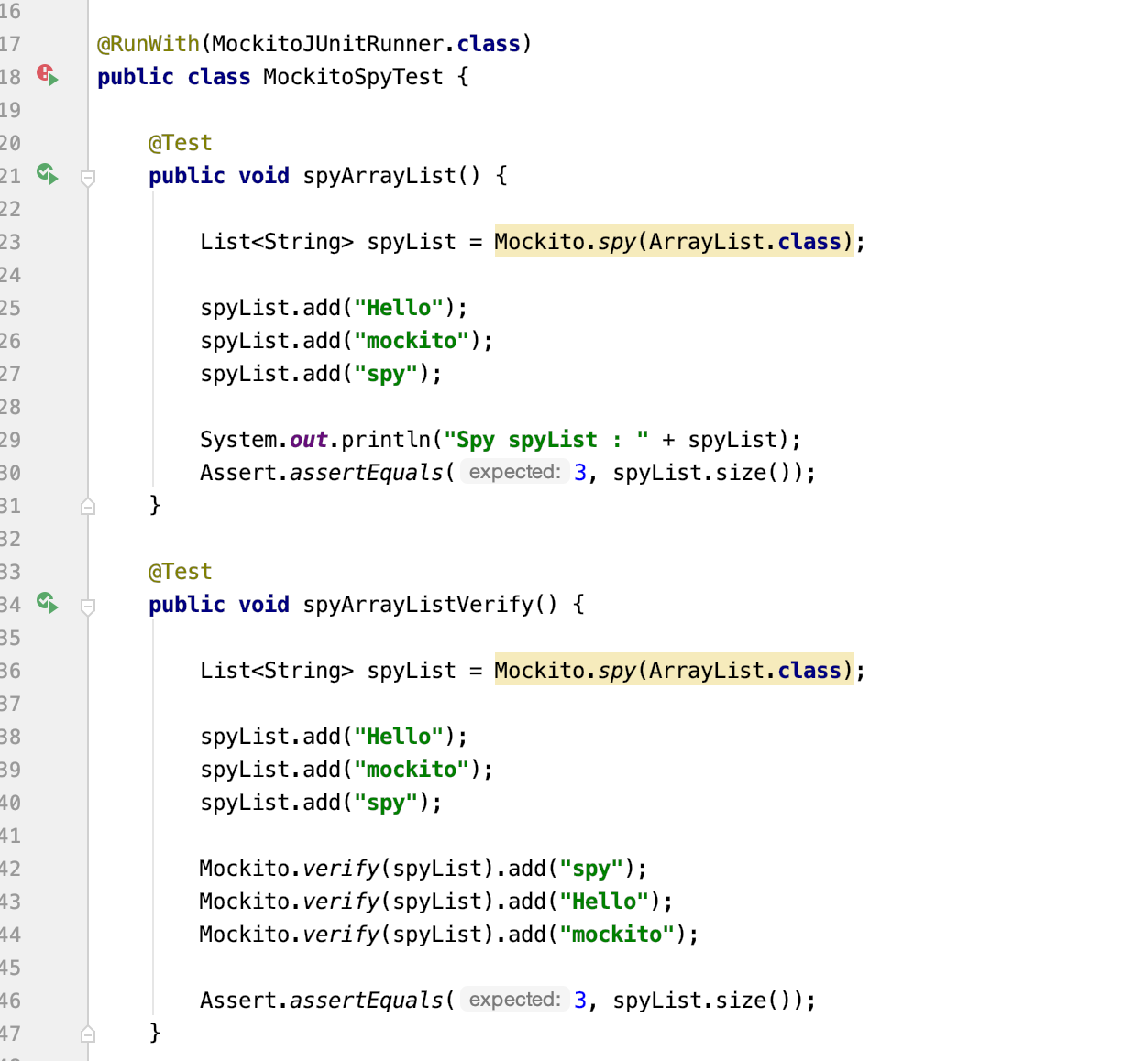Click the "Spy spyList : " string literal
1133x1061 pixels.
(x=546, y=440)
